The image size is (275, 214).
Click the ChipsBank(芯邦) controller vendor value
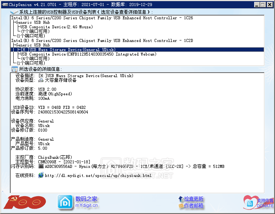55,157
